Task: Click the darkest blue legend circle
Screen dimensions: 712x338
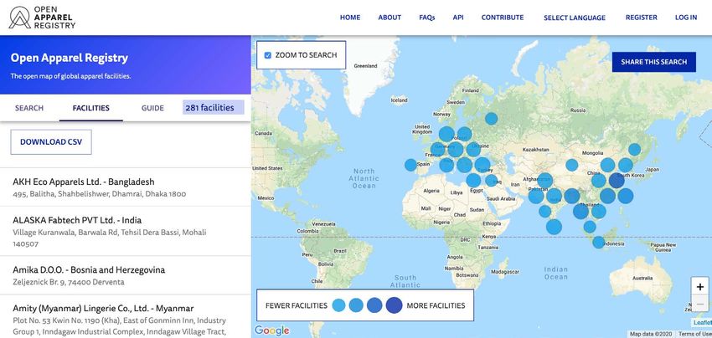Action: (x=395, y=305)
